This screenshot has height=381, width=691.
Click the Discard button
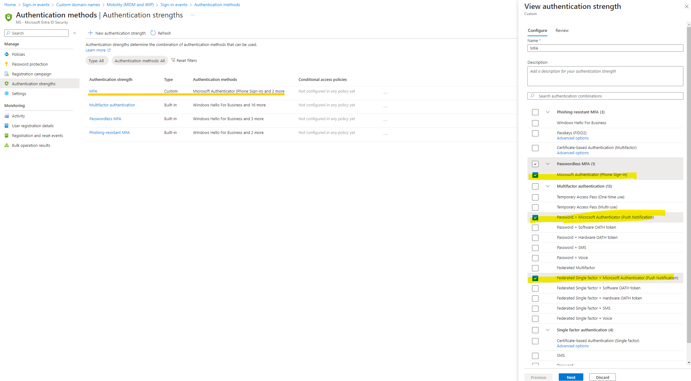[603, 377]
